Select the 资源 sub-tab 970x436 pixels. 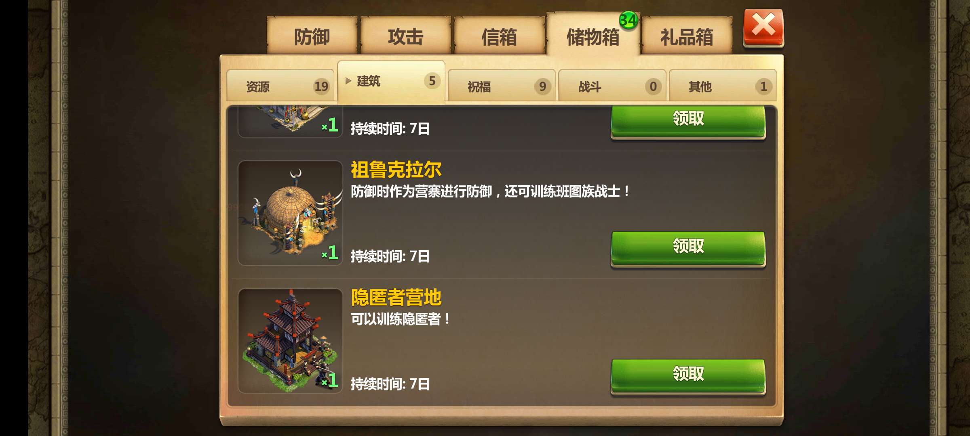coord(281,86)
